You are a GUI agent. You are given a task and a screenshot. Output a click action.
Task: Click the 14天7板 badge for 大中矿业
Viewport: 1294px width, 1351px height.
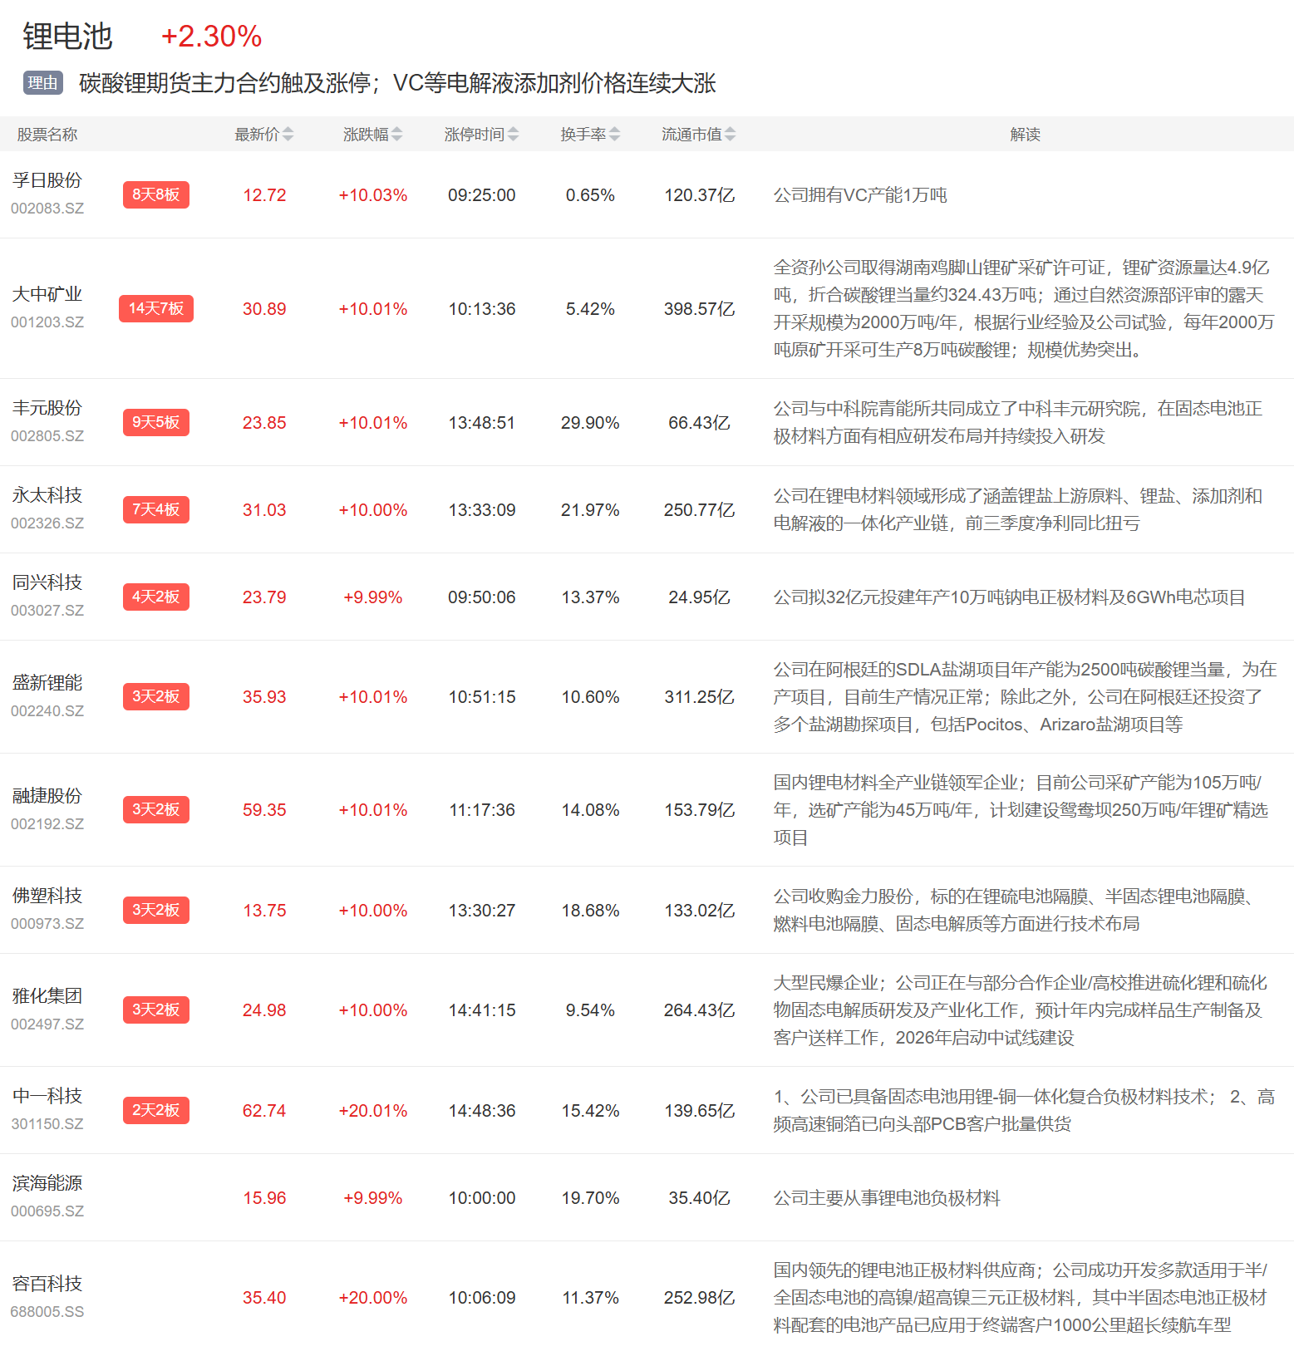coord(155,308)
